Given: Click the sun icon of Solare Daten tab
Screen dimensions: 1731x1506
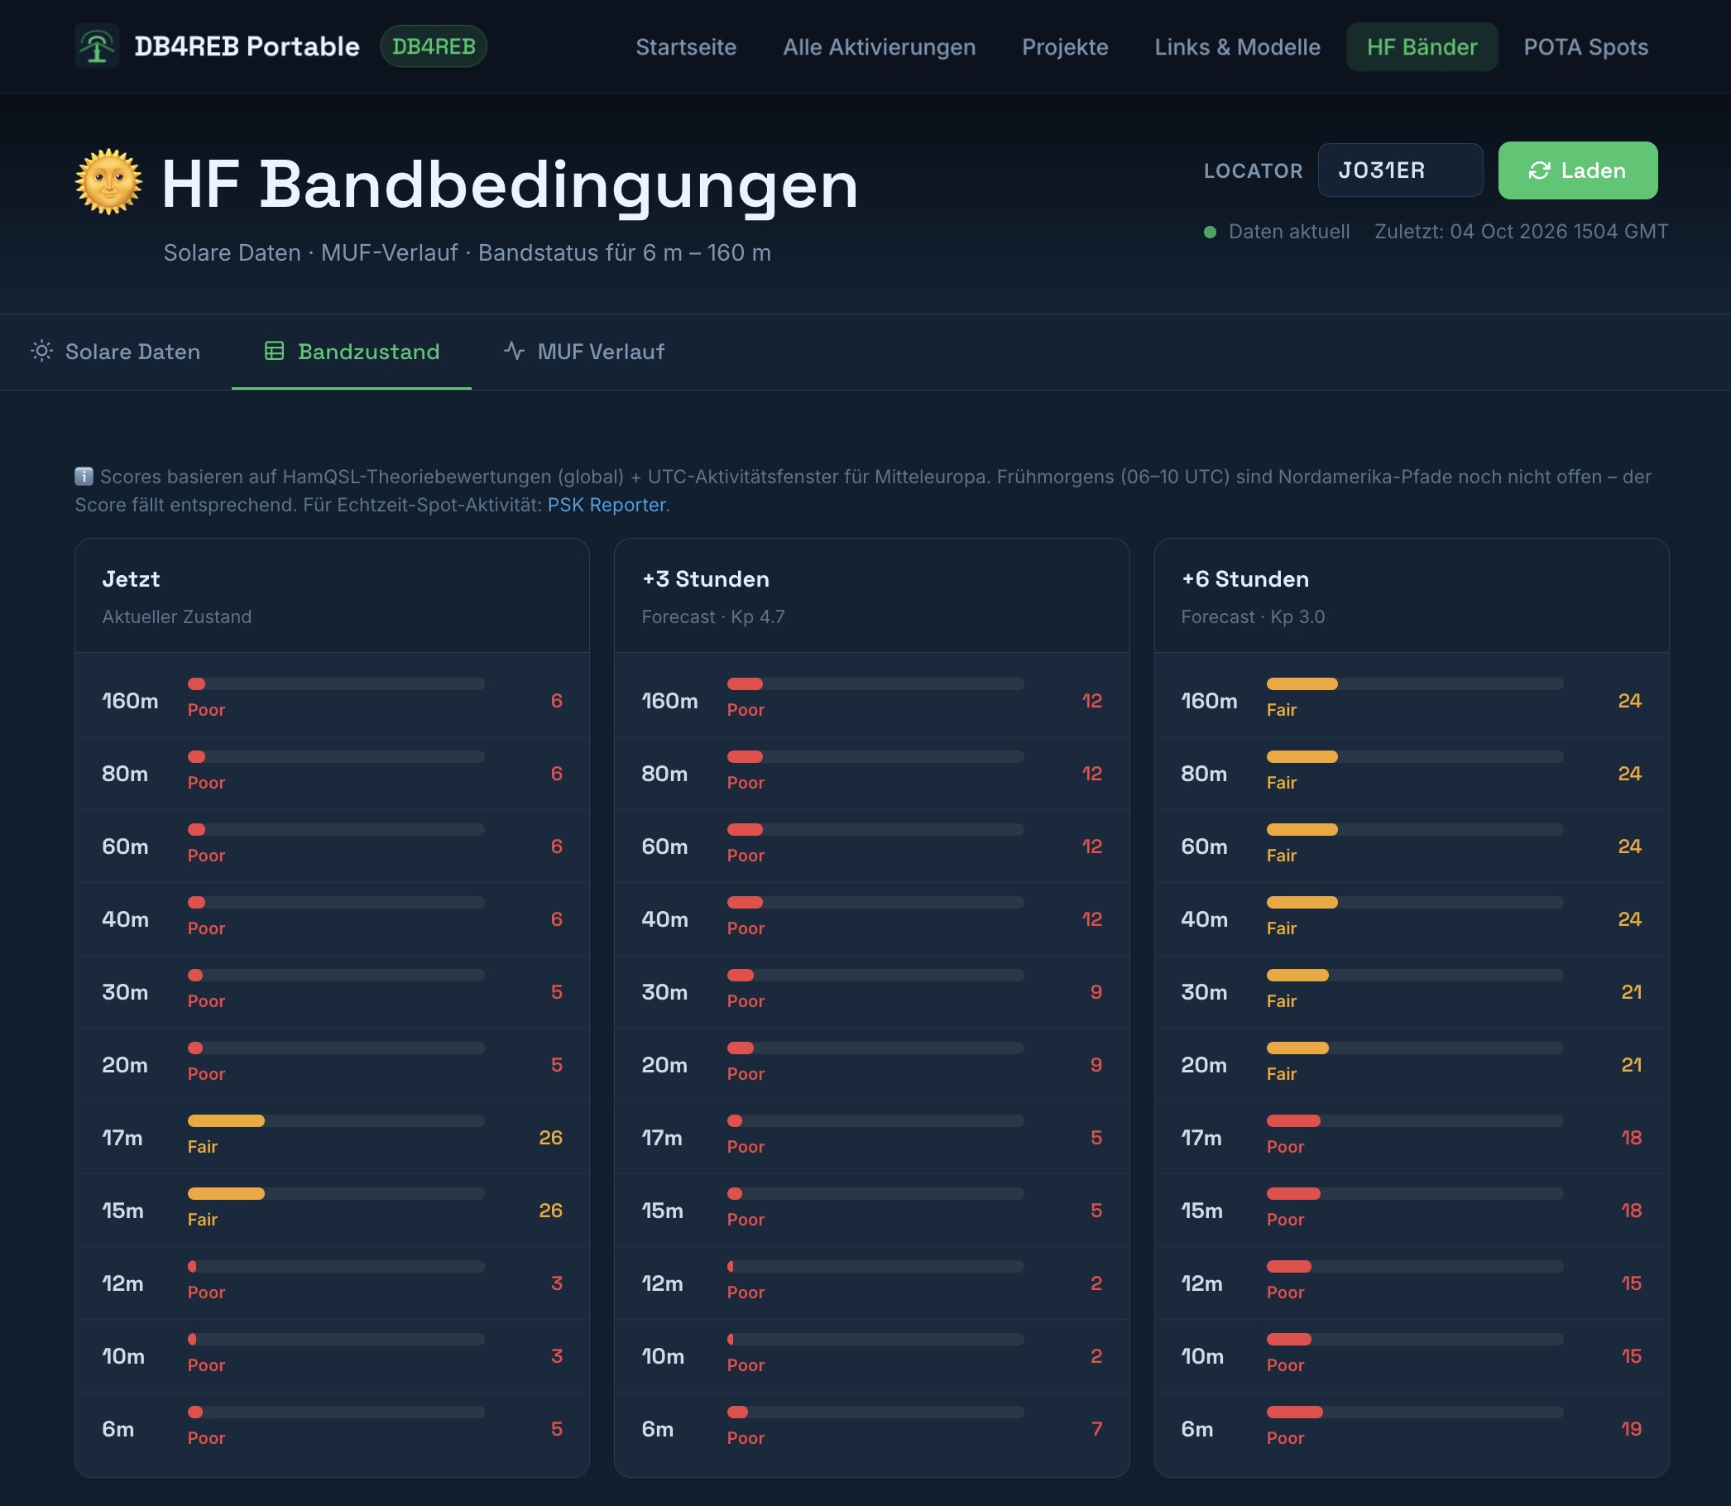Looking at the screenshot, I should [42, 351].
